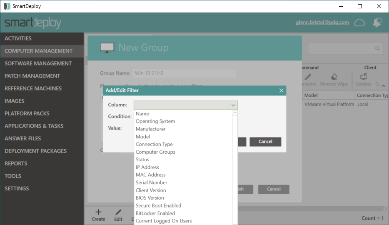This screenshot has height=225, width=389.
Task: Click the Update client icon
Action: click(x=364, y=77)
